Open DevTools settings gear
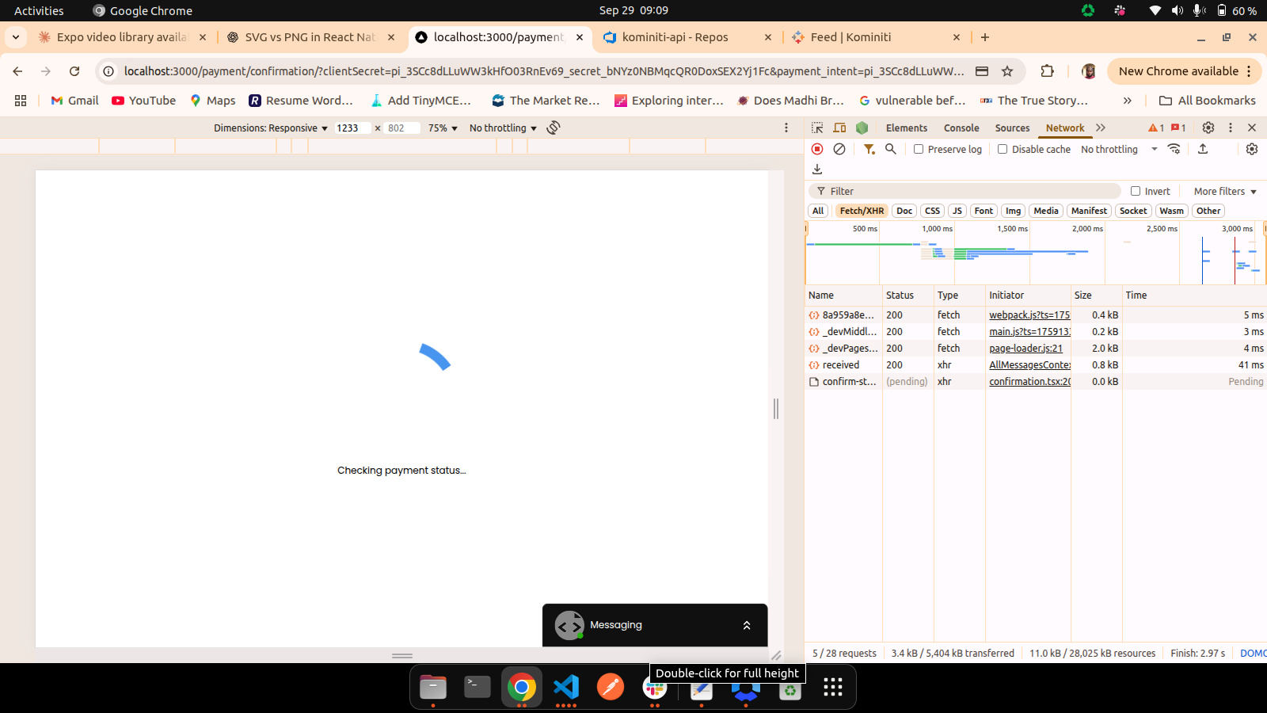This screenshot has height=713, width=1267. point(1208,128)
